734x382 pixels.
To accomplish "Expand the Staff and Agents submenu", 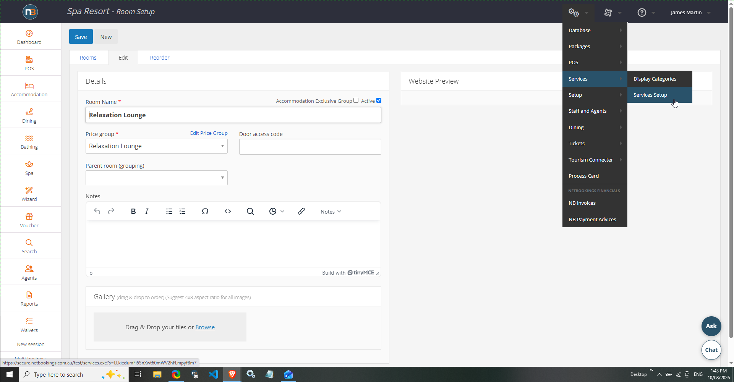I will tap(595, 111).
